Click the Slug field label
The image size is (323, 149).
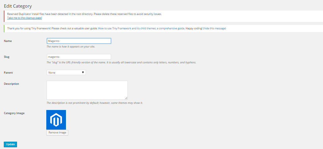pos(7,57)
